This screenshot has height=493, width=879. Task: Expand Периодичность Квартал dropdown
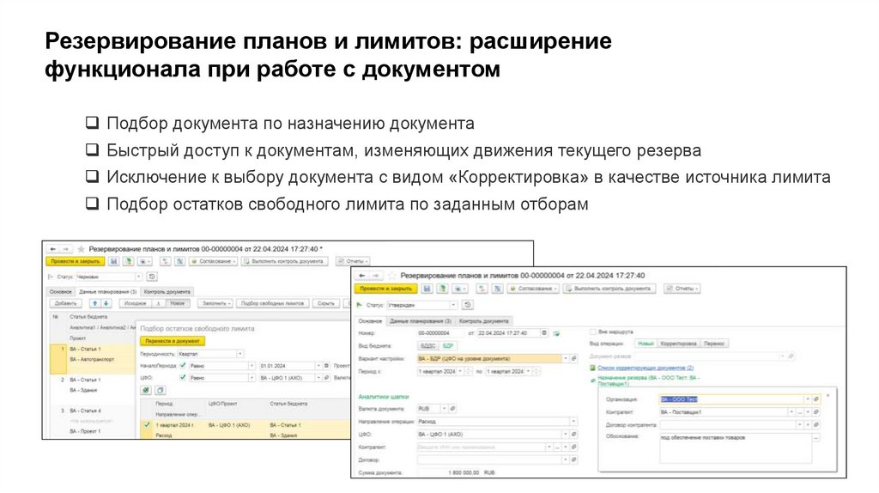pyautogui.click(x=240, y=354)
